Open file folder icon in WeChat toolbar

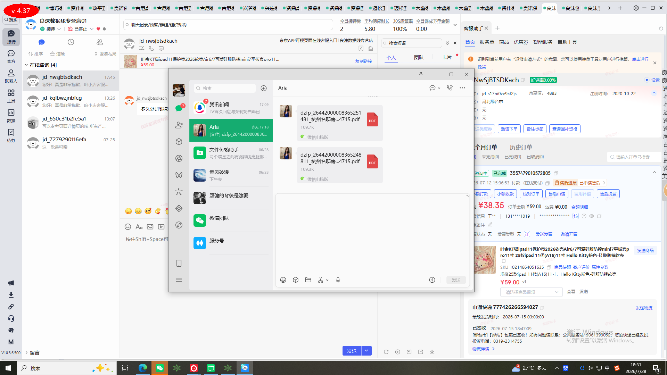coord(308,280)
